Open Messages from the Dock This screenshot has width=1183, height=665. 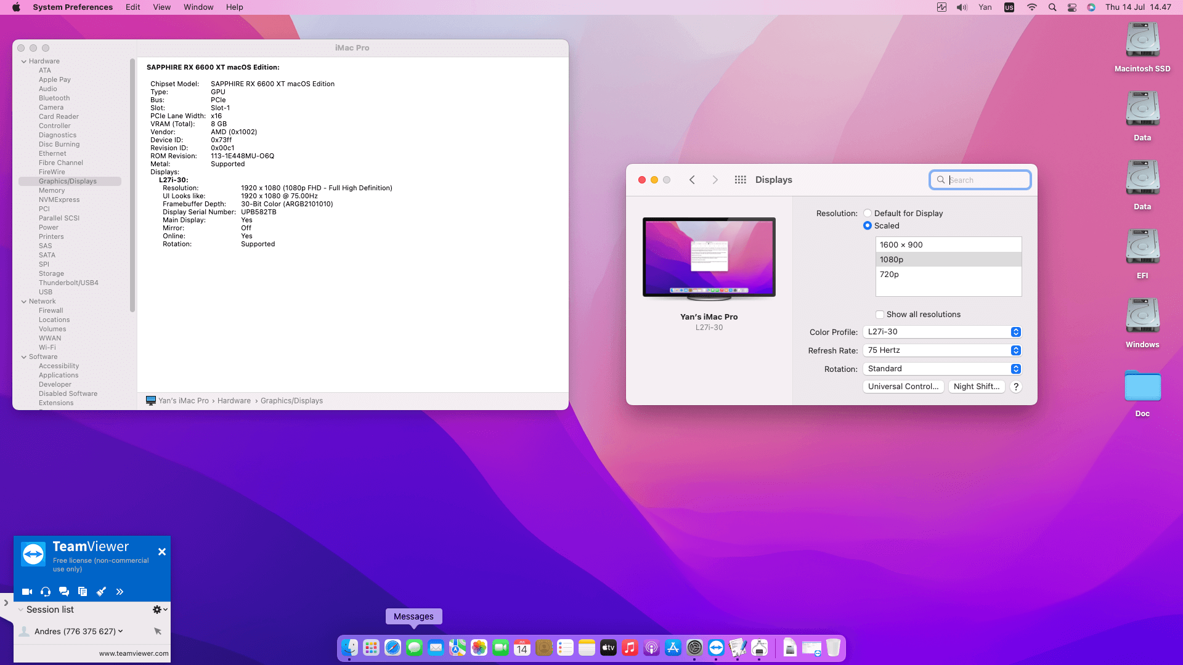click(414, 648)
